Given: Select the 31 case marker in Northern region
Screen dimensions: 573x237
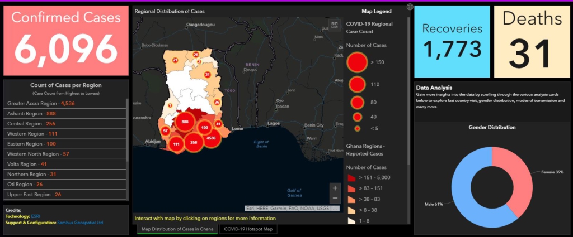Looking at the screenshot, I should (x=207, y=74).
